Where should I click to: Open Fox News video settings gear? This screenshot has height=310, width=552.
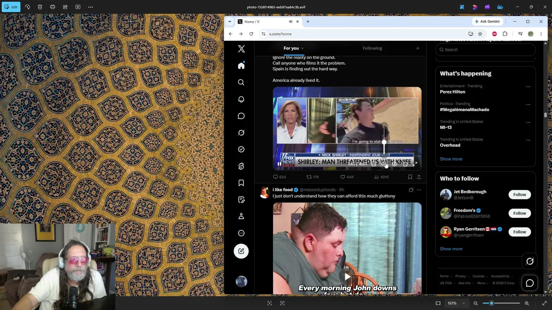tap(394, 164)
